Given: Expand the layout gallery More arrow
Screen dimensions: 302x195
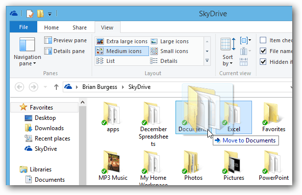Looking at the screenshot, I should tap(207, 61).
